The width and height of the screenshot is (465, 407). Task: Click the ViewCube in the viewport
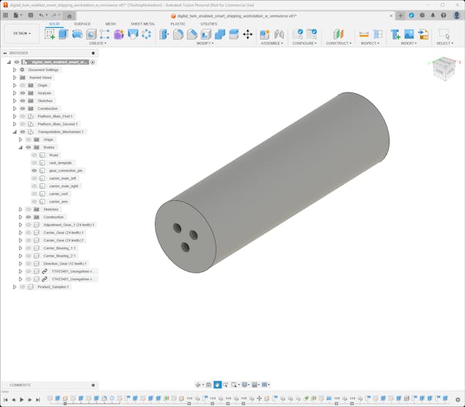tap(443, 69)
